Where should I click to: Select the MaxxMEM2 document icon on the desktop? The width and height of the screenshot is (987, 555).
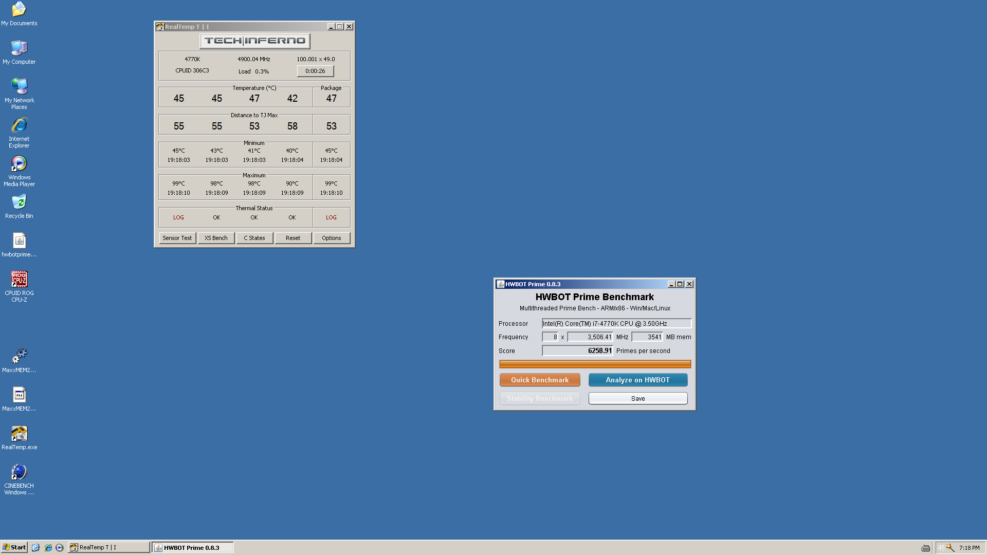[x=19, y=399]
